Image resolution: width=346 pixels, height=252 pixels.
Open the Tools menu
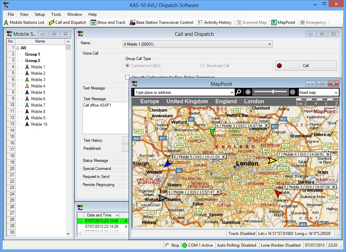click(56, 14)
